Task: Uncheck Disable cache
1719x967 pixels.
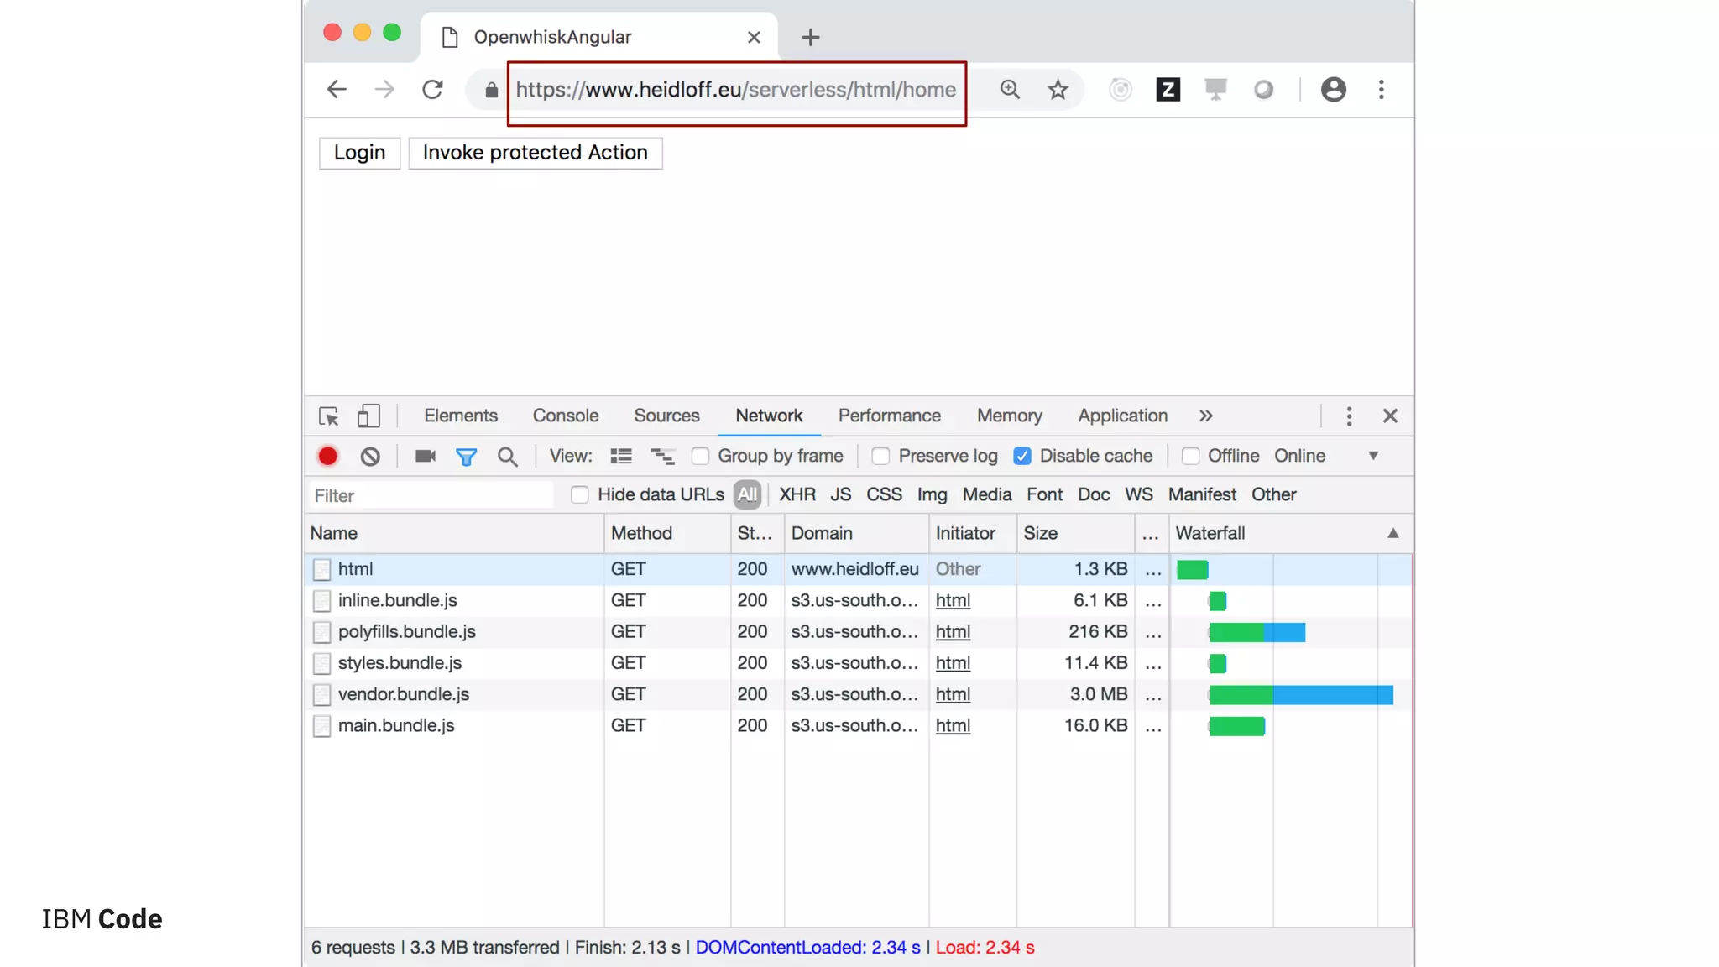Action: 1021,456
